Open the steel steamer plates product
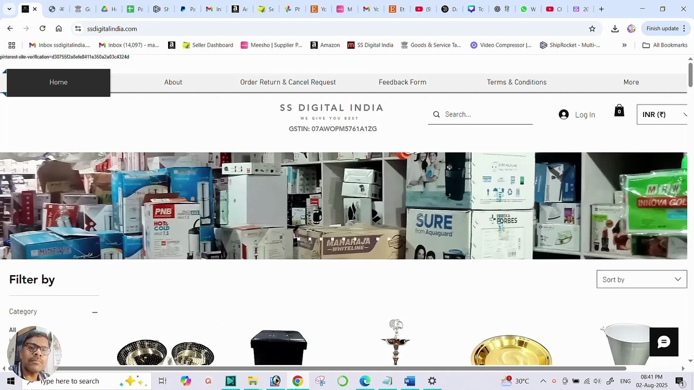 point(165,352)
